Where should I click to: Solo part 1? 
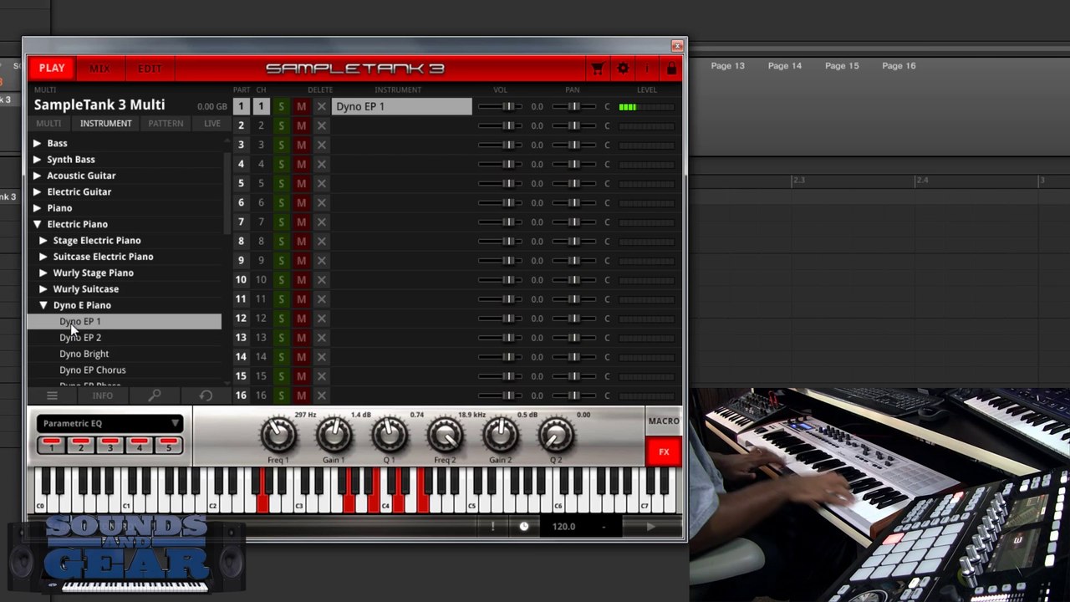coord(281,107)
